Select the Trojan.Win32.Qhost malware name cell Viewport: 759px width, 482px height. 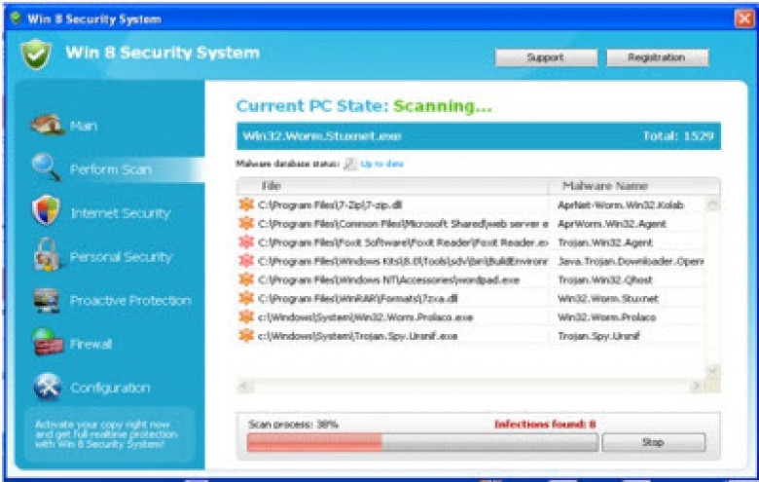pyautogui.click(x=605, y=280)
